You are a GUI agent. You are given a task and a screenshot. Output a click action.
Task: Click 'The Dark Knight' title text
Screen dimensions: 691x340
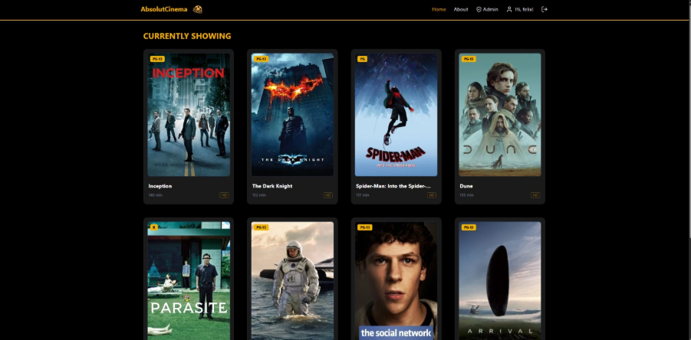tap(272, 186)
